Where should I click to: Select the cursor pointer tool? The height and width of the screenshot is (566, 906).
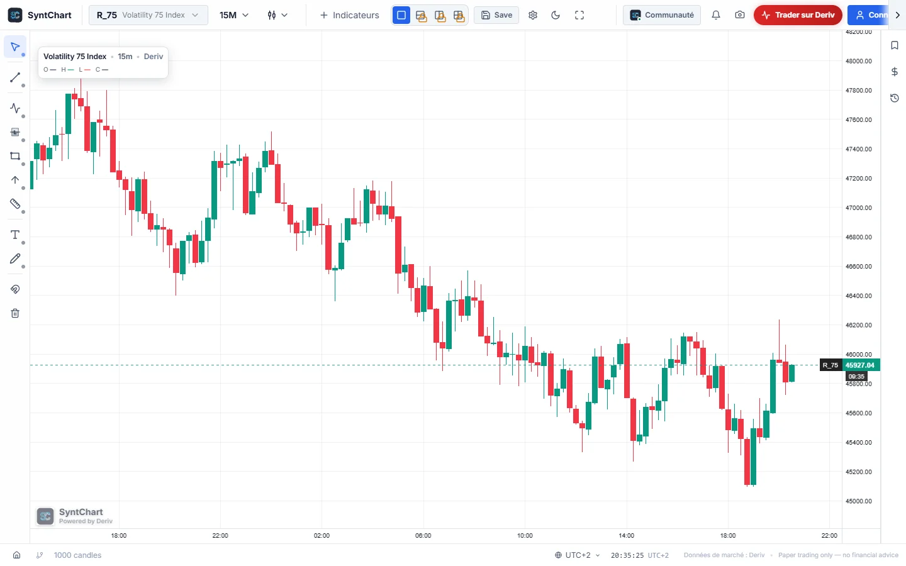click(15, 47)
